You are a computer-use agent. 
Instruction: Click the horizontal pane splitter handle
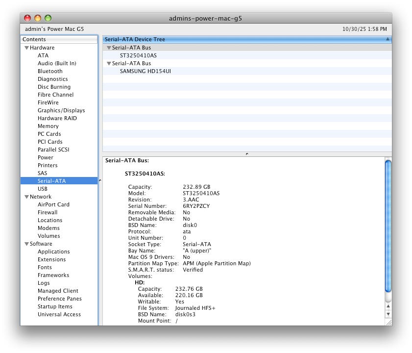pos(247,154)
